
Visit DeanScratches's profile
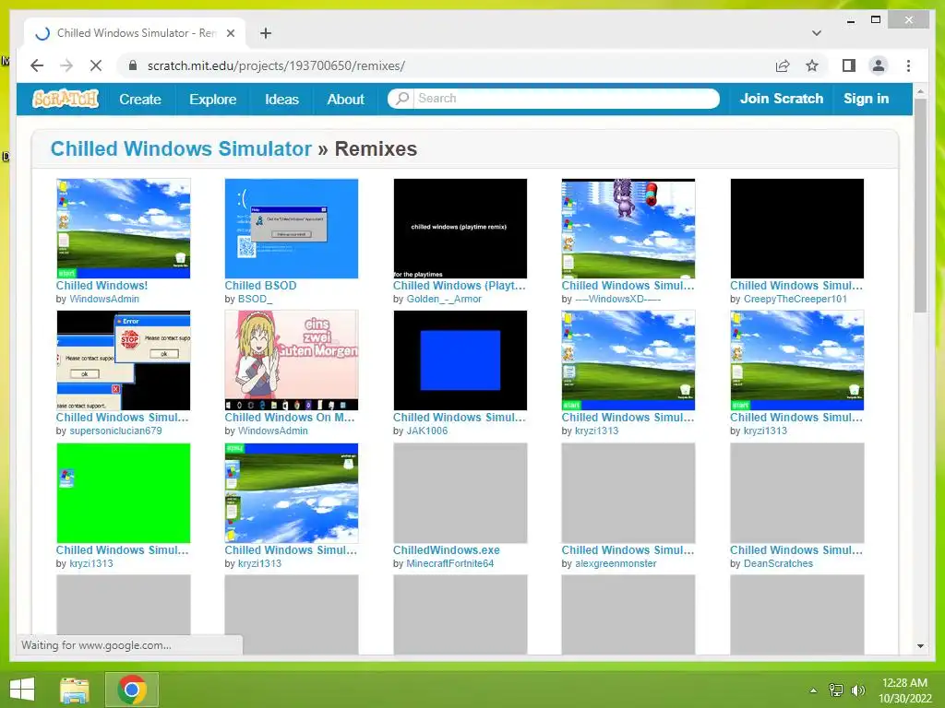click(778, 563)
